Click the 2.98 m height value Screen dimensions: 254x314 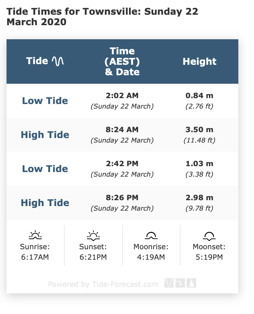tap(199, 198)
